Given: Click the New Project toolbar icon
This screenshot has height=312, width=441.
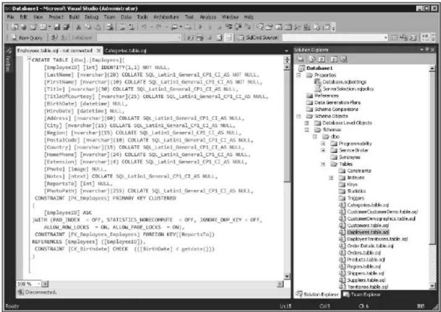Looking at the screenshot, I should coord(14,27).
